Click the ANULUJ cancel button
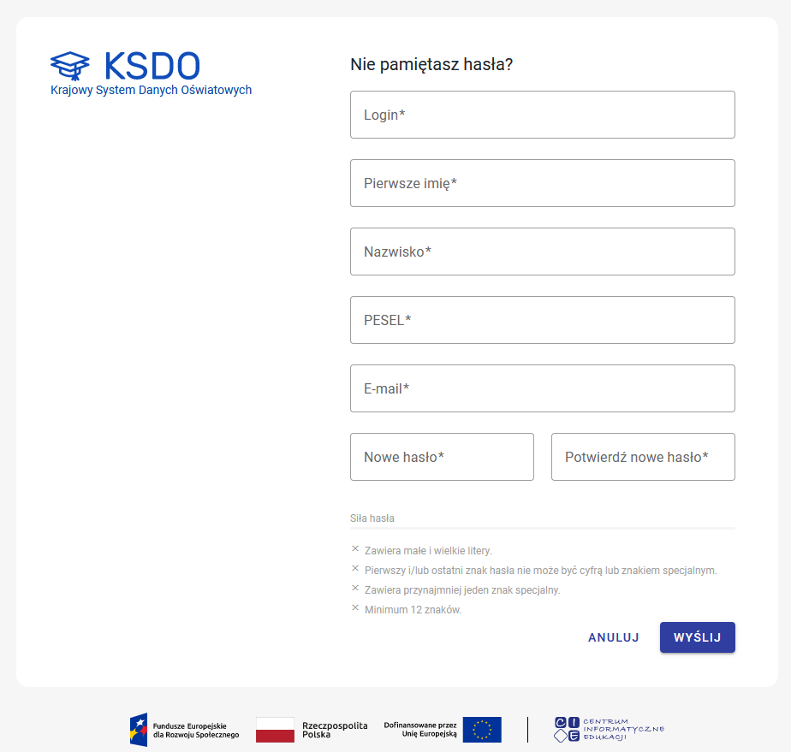 pos(613,637)
